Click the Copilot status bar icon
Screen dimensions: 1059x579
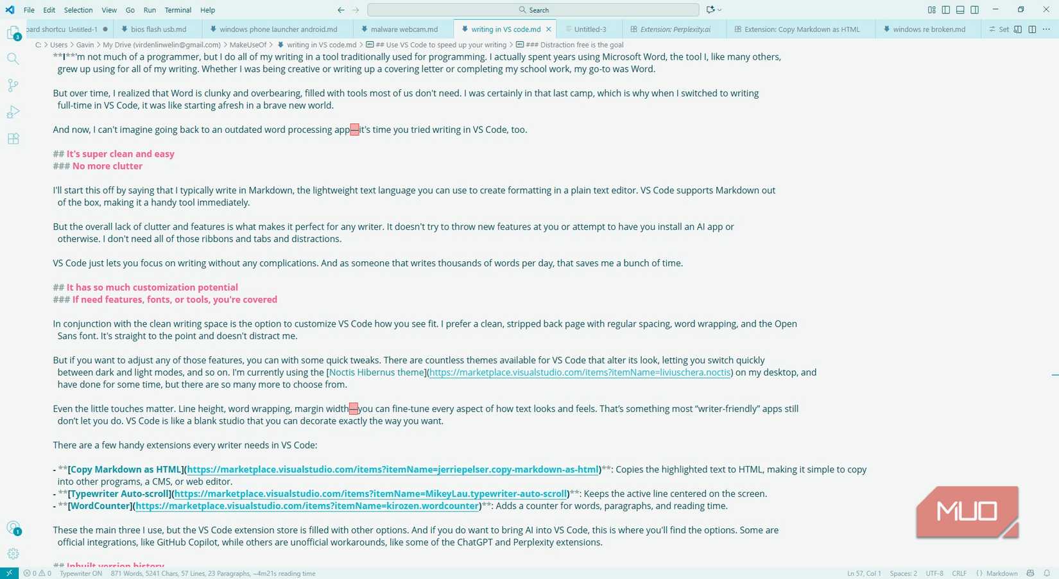click(1030, 573)
